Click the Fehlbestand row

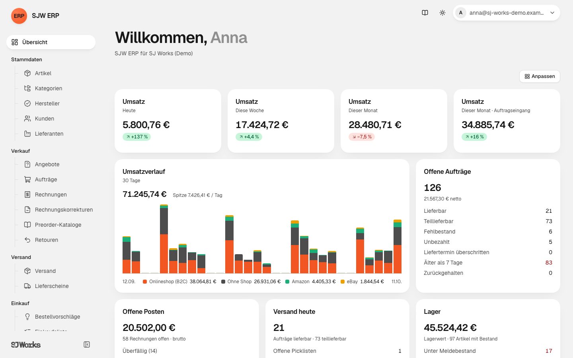488,232
